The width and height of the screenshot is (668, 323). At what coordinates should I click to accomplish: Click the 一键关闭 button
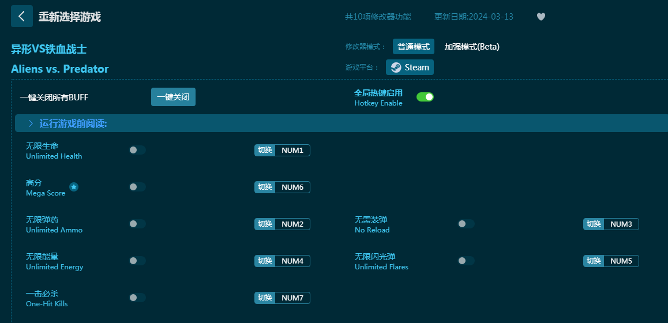pos(173,97)
